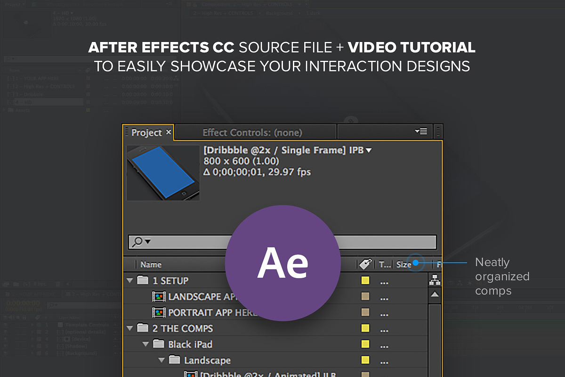Click the Project panel search field
Image resolution: width=565 pixels, height=377 pixels.
click(x=282, y=242)
